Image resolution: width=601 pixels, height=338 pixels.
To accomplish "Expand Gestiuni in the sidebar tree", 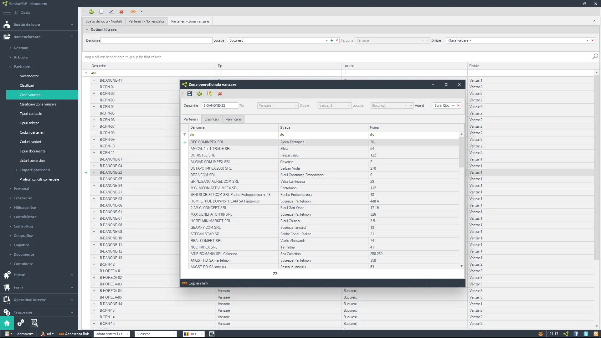I will [10, 48].
